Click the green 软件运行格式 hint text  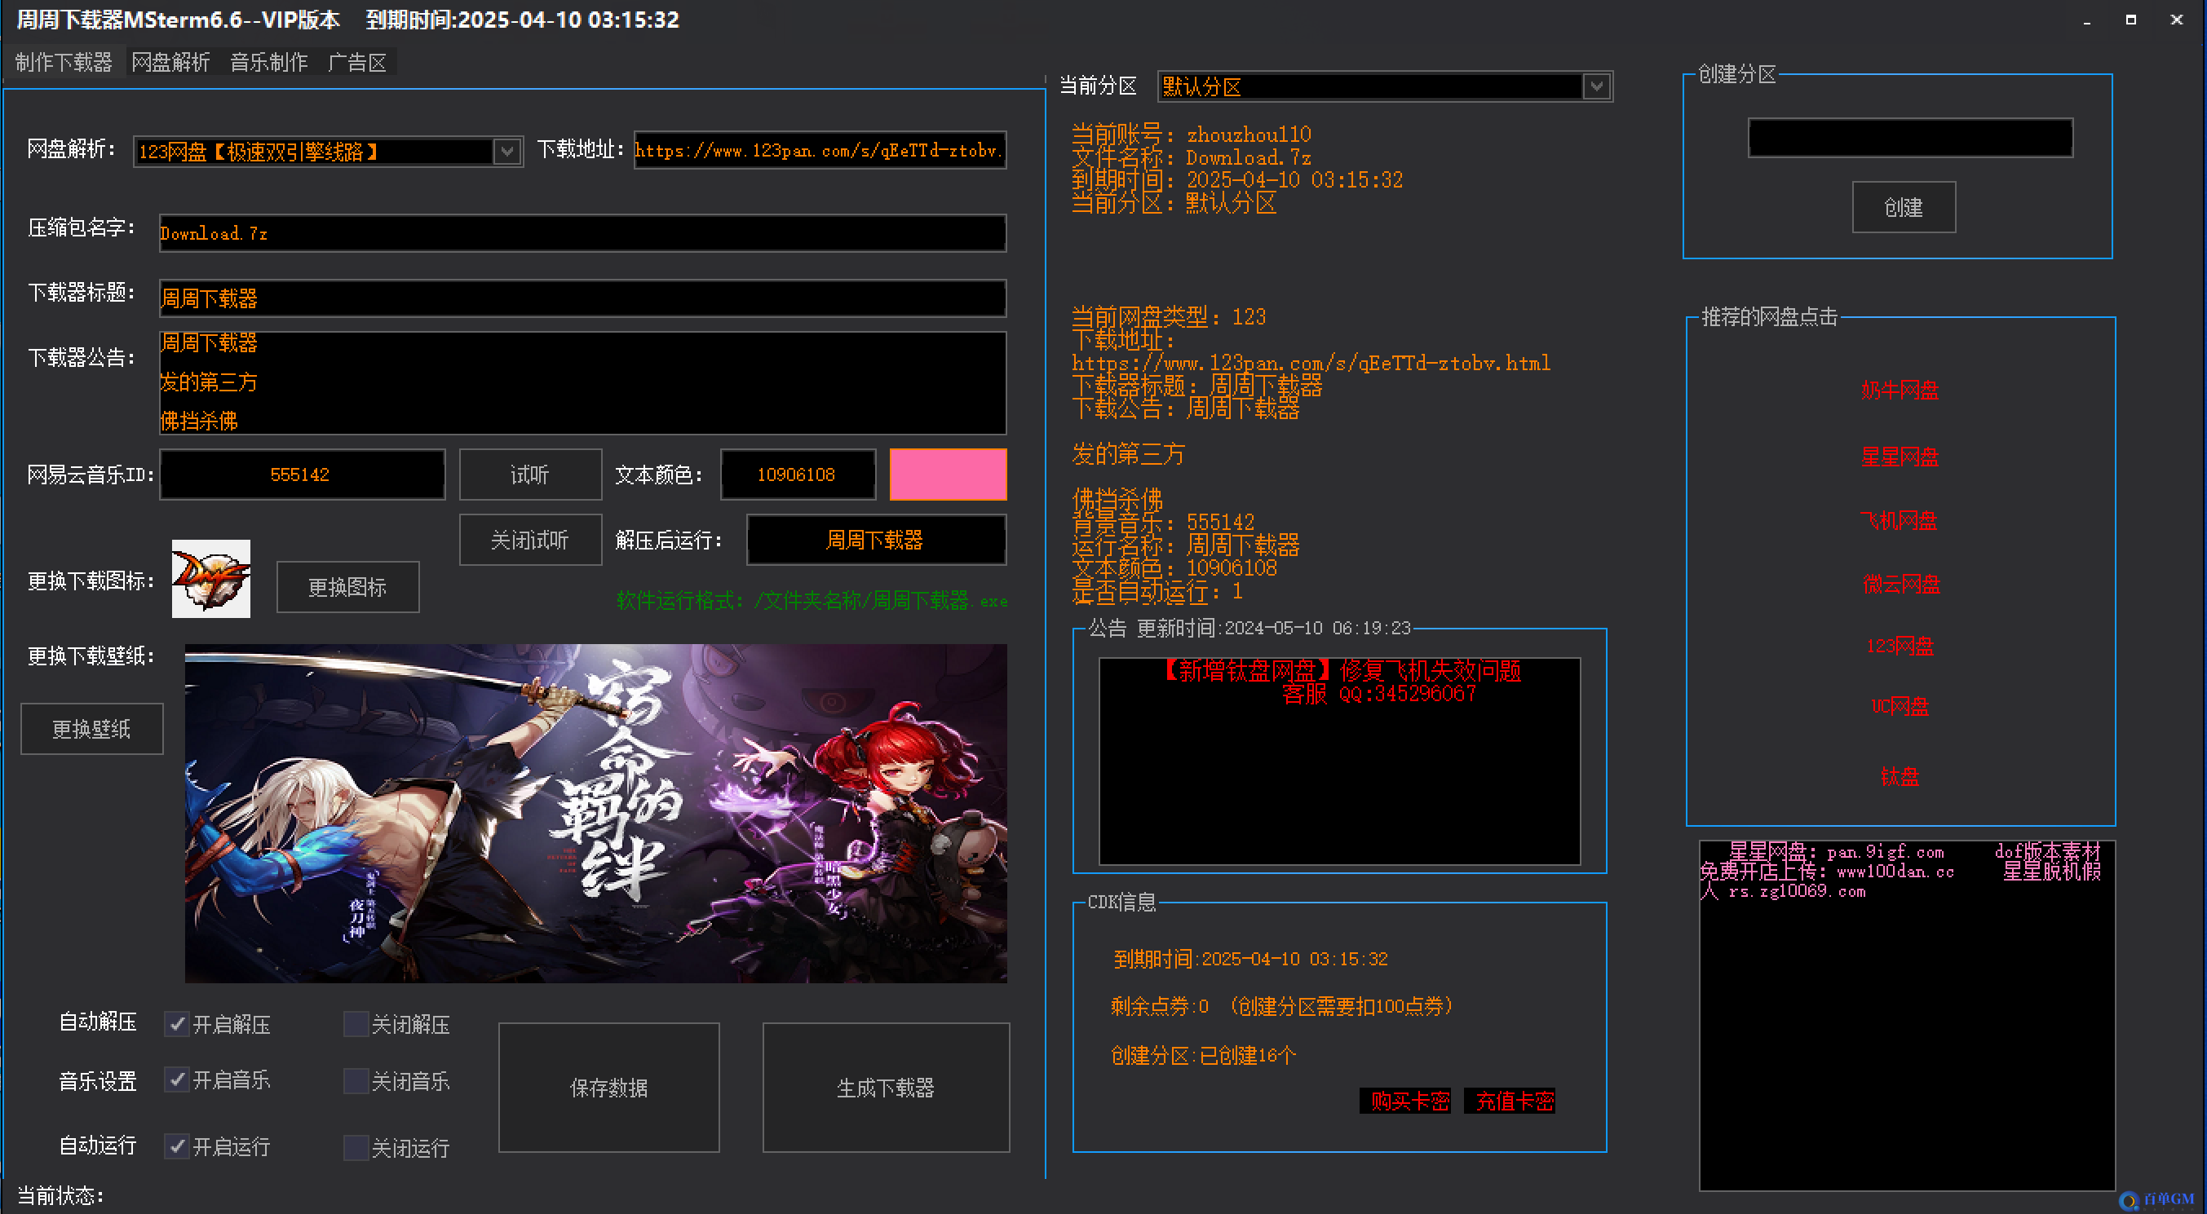(812, 601)
